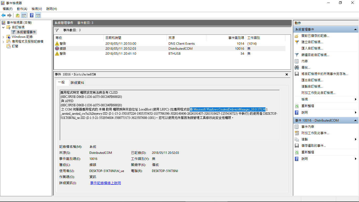Viewport: 359px width, 202px height.
Task: Switch to the 詳細資料 tab
Action: [x=77, y=83]
